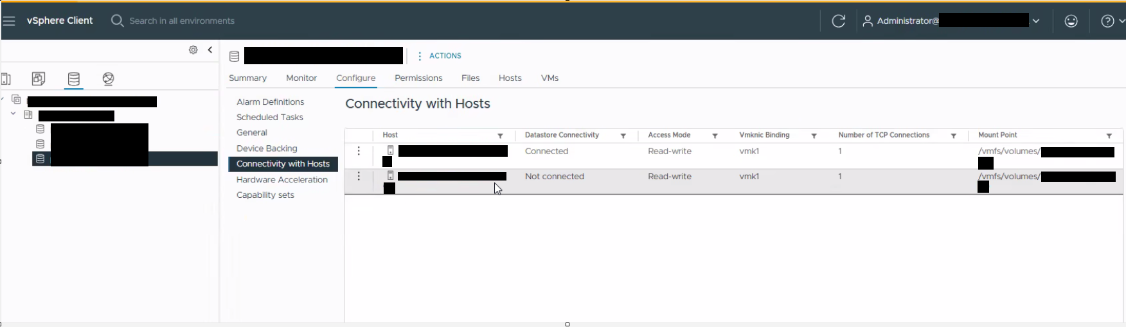Filter the Mount Point column

pos(1109,136)
